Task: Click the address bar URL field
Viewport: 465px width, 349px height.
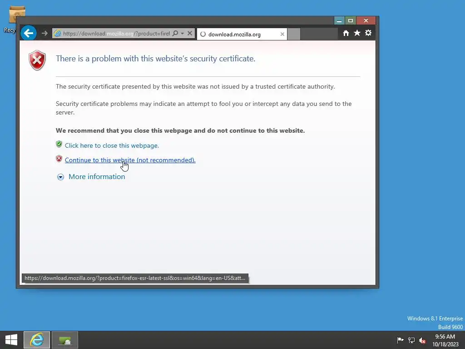Action: click(116, 34)
